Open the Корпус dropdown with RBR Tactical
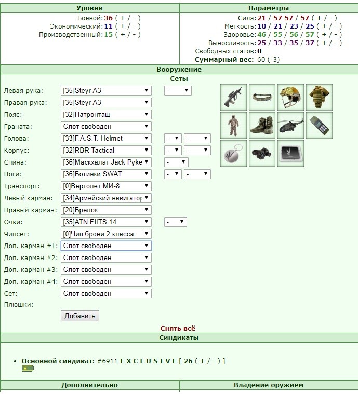358x394 pixels. (x=106, y=150)
